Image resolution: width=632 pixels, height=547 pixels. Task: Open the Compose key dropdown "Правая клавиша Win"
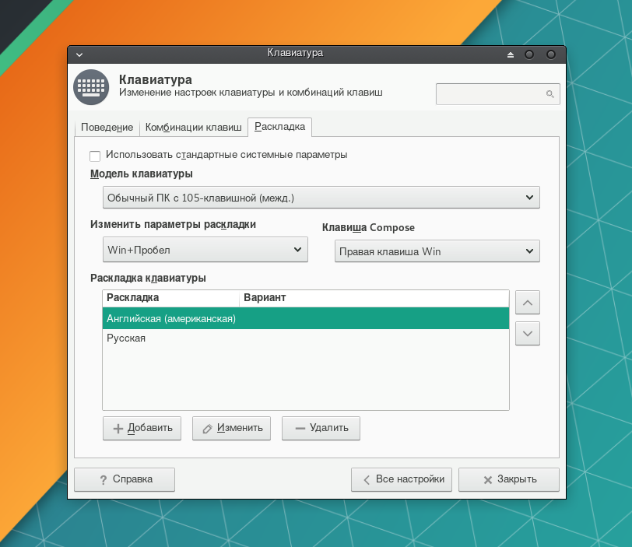pyautogui.click(x=437, y=251)
